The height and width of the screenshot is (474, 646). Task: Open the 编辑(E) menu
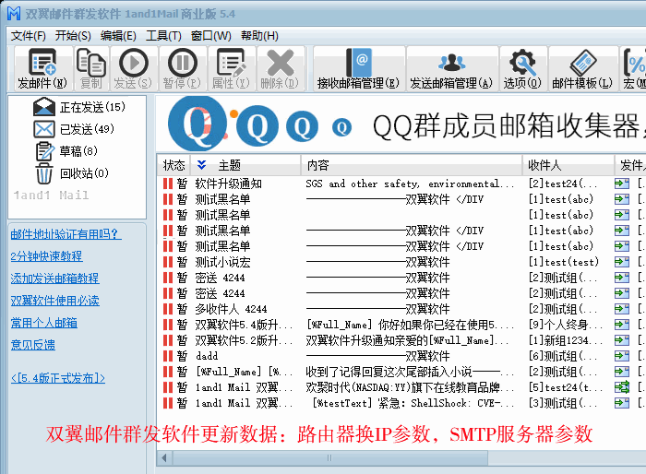tap(118, 36)
